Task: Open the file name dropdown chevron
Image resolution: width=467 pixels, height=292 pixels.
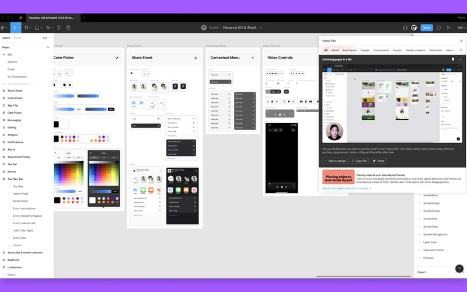Action: coord(262,27)
